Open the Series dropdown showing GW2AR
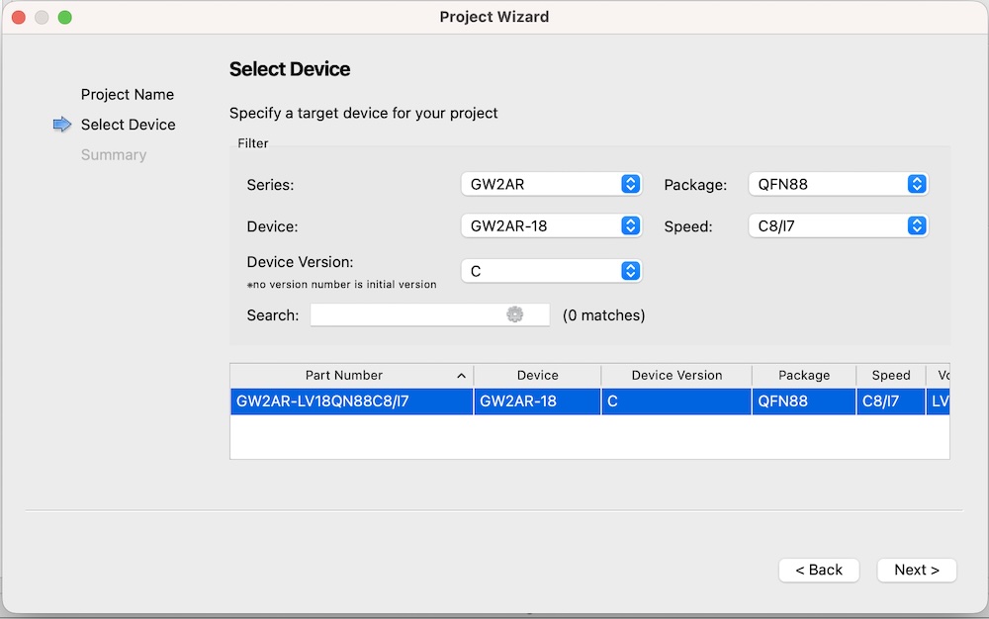This screenshot has height=619, width=989. point(551,184)
